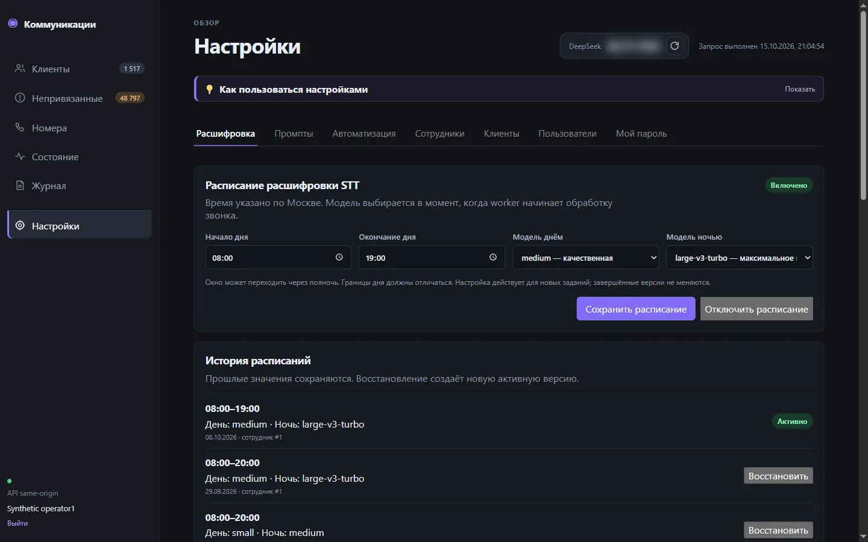Switch to the Расшифровка tab
868x542 pixels.
pyautogui.click(x=225, y=134)
